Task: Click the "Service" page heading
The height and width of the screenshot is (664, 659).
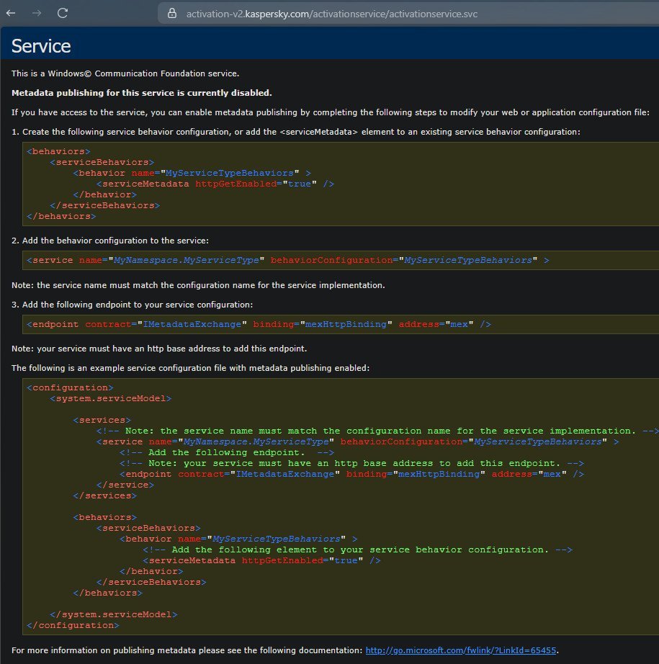Action: [x=41, y=46]
